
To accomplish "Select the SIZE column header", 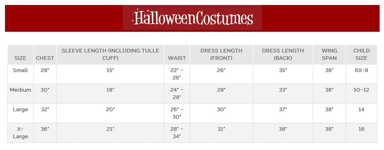I will point(20,58).
